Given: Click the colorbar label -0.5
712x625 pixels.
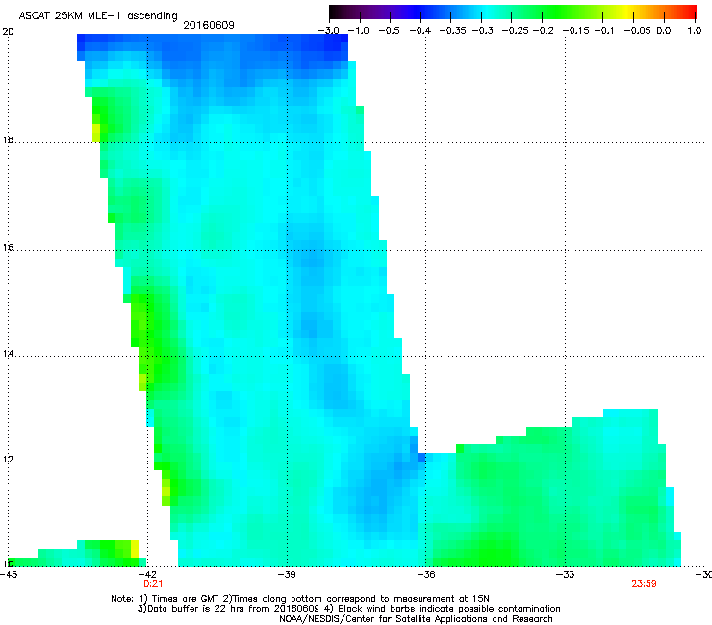Looking at the screenshot, I should tap(389, 31).
